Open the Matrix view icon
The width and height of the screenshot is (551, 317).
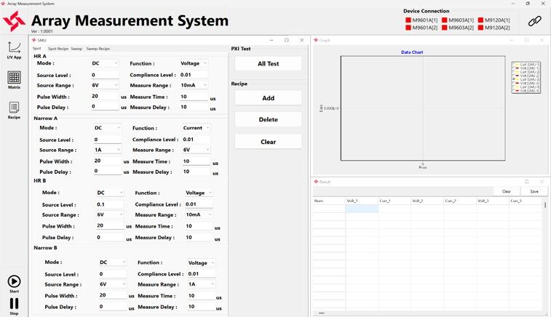(14, 79)
